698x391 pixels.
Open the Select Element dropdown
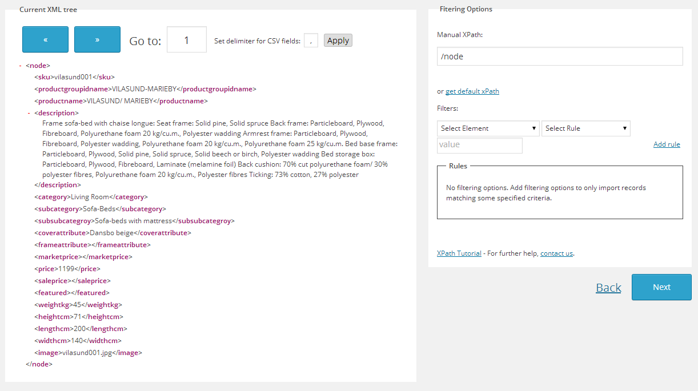488,128
